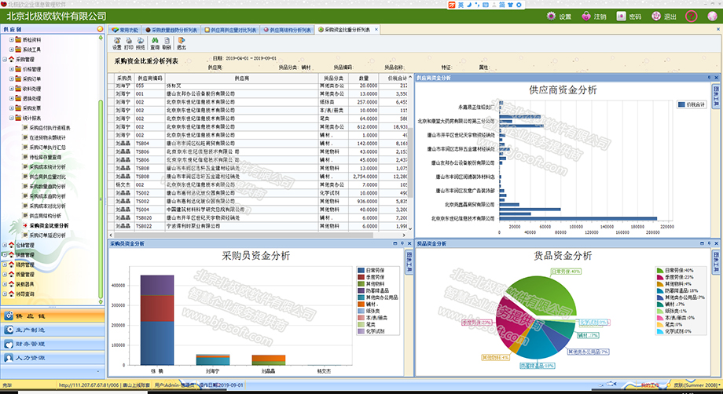Open 采购应付执行进程表 report
Viewport: 723px width, 394px height.
(x=50, y=128)
